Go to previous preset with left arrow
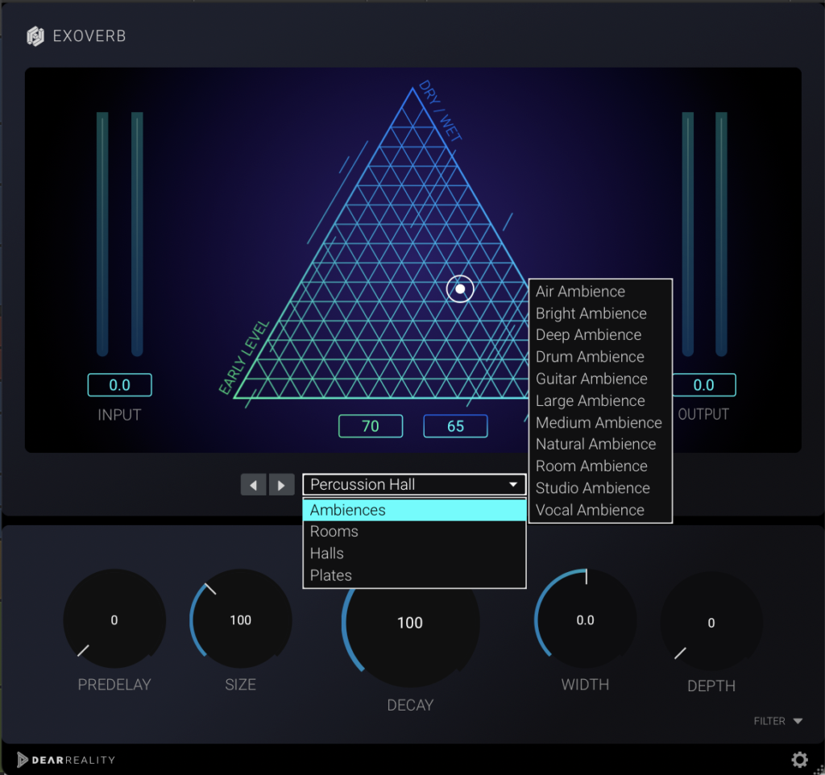The image size is (825, 775). click(253, 485)
